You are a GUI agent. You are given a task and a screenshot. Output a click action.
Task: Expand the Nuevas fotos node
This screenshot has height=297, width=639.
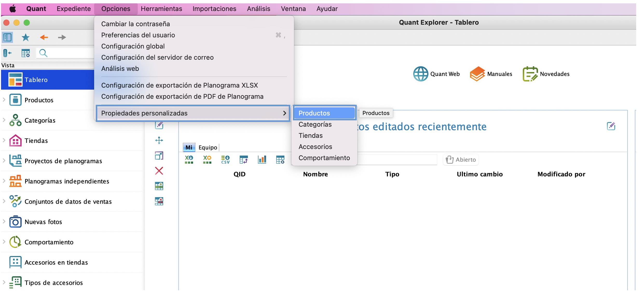pos(4,222)
